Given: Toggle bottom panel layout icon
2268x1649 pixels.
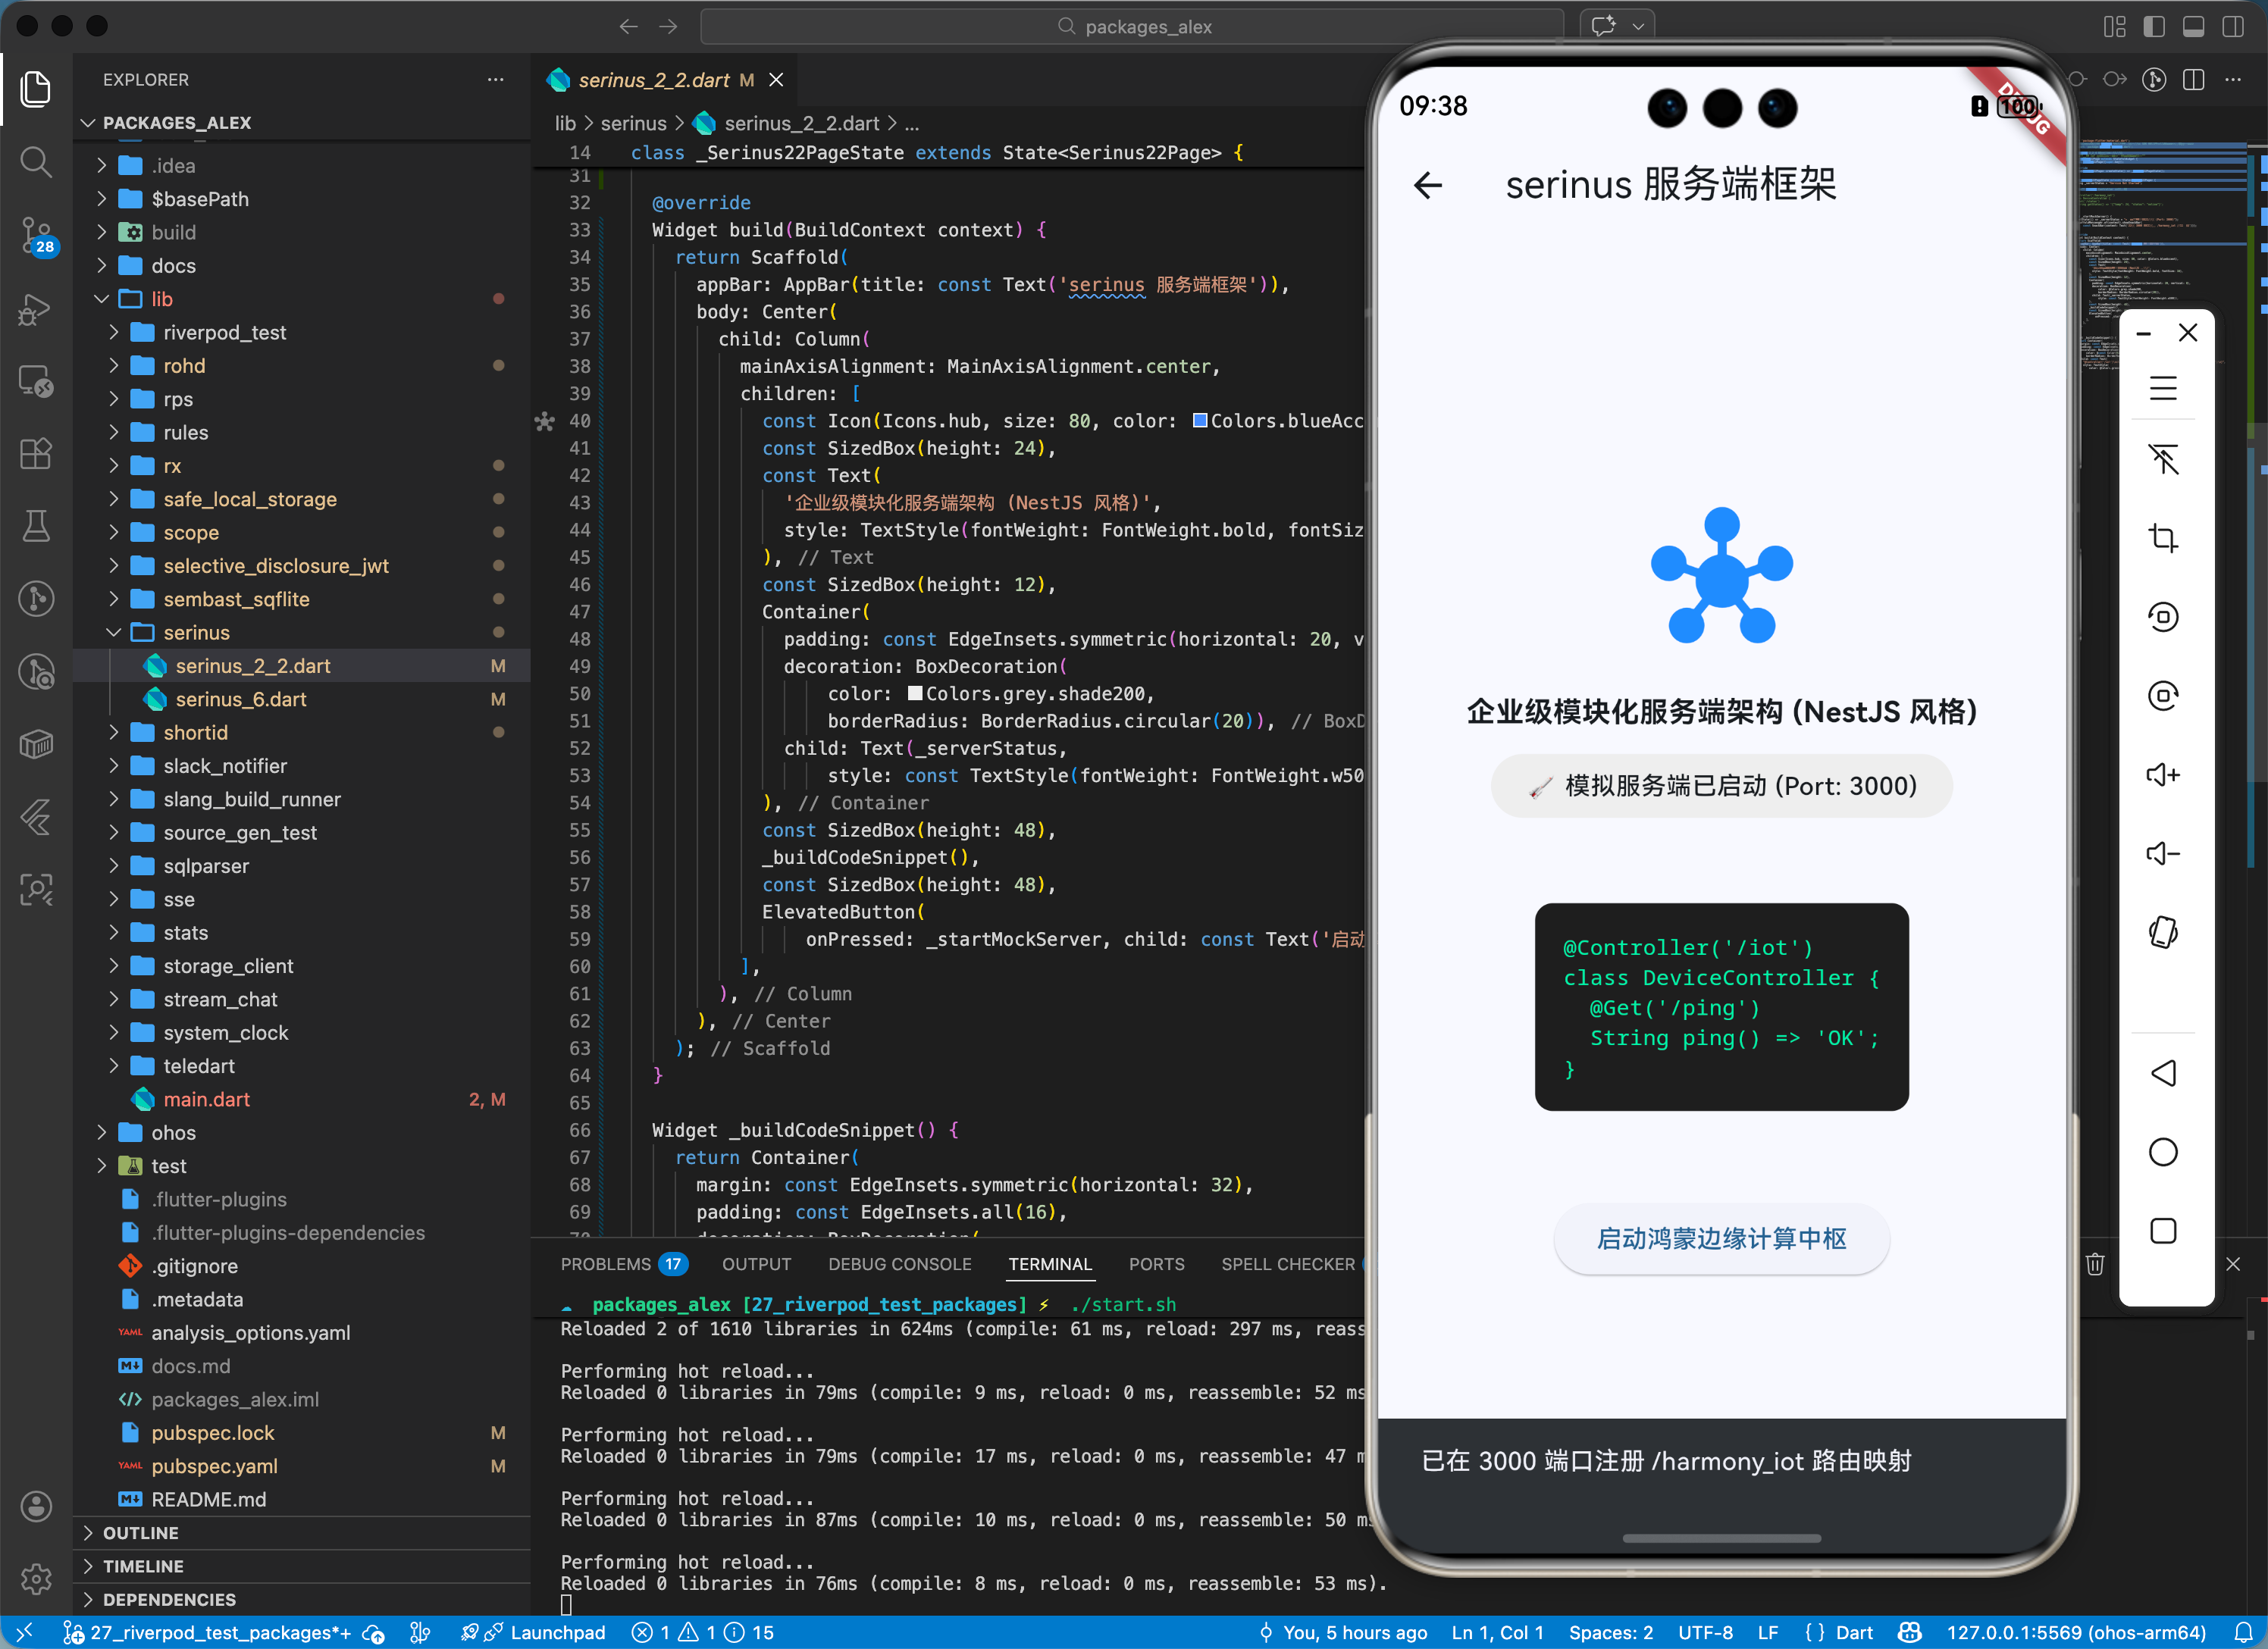Looking at the screenshot, I should click(2193, 27).
